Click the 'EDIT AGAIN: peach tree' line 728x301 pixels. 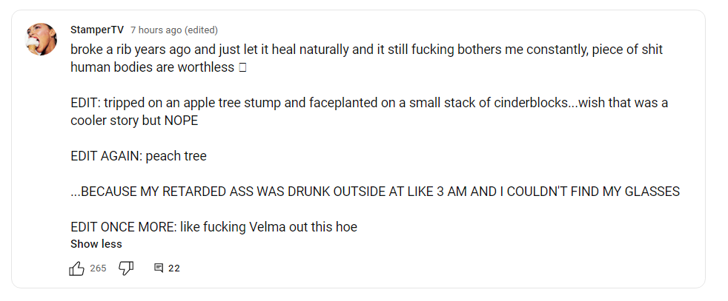coord(139,156)
